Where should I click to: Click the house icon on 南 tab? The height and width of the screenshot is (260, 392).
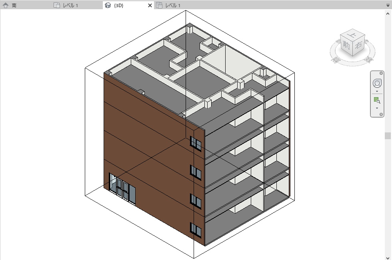click(5, 5)
